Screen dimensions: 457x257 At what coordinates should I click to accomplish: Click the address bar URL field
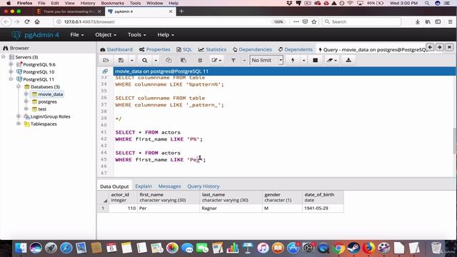point(164,21)
